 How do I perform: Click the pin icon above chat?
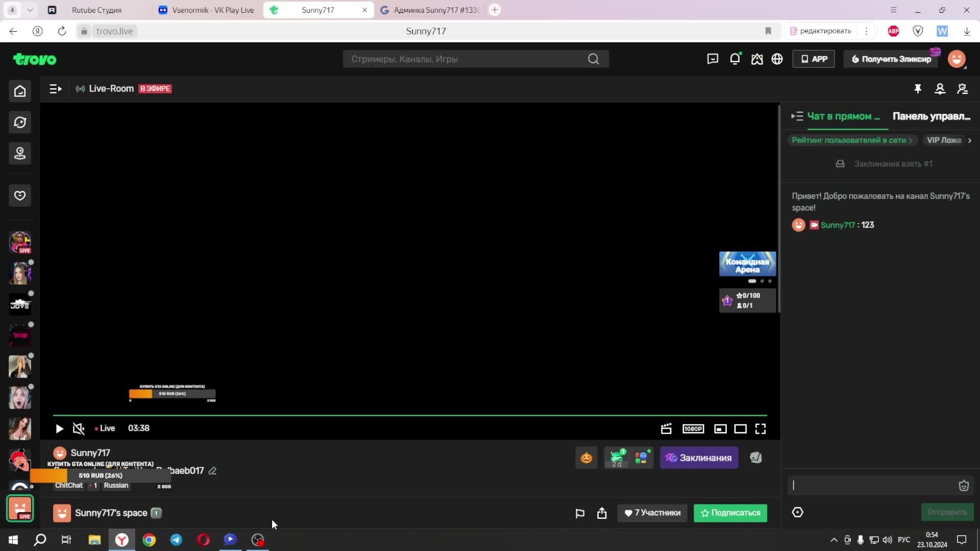point(917,89)
